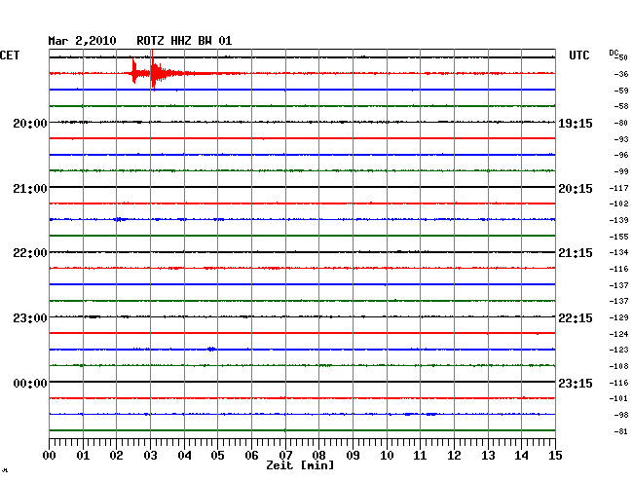This screenshot has width=633, height=481.
Task: Click the "CET" time zone label
Action: point(10,55)
